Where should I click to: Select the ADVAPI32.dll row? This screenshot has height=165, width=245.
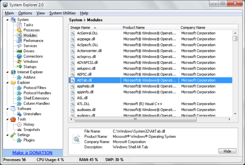150,63
